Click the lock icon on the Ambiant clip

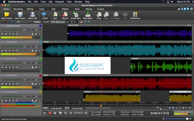point(188,59)
